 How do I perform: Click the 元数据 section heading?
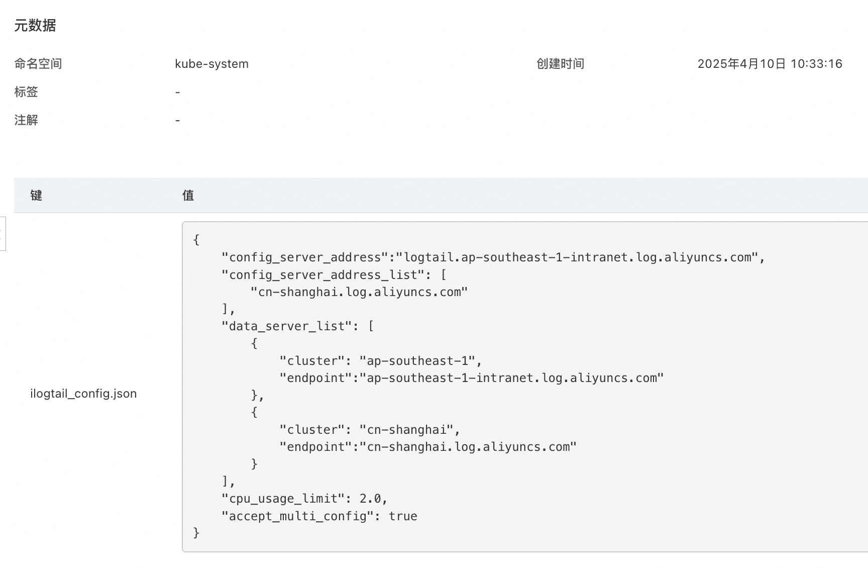pos(35,26)
